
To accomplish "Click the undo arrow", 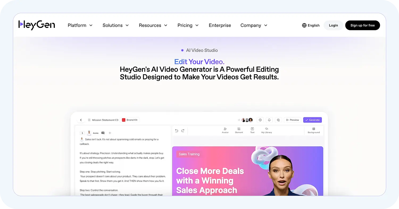I will (x=177, y=130).
